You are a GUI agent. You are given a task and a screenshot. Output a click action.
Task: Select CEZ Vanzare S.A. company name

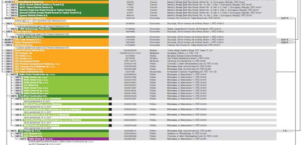(x=23, y=45)
